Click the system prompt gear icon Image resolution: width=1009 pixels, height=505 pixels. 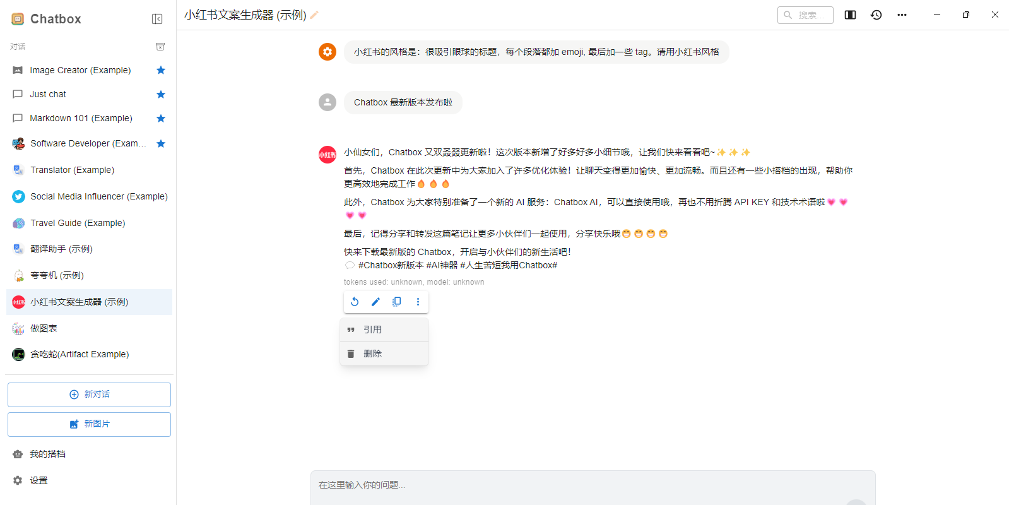pos(327,52)
